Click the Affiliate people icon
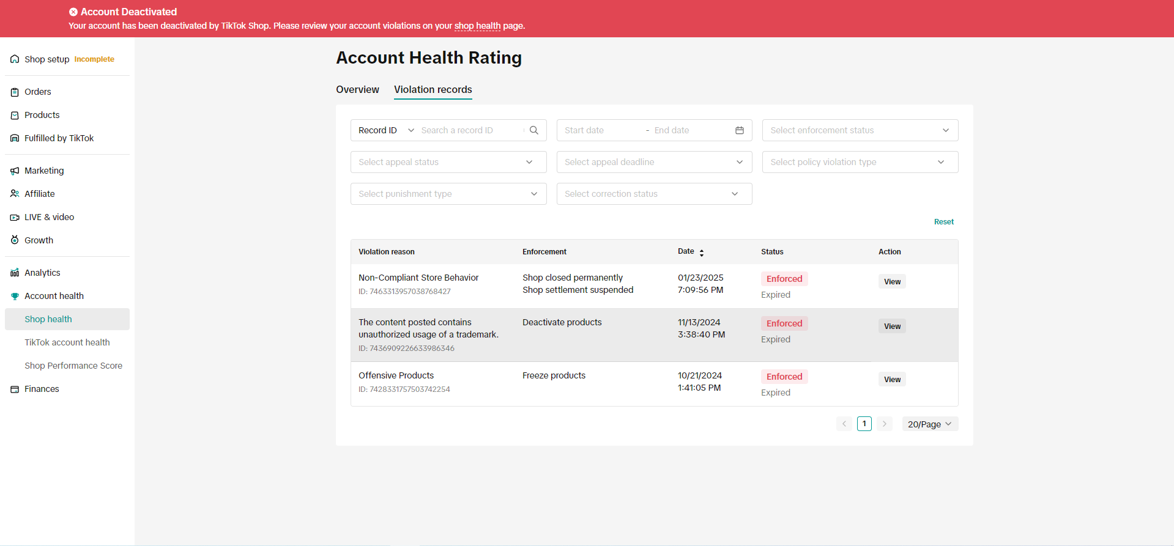The width and height of the screenshot is (1174, 546). click(x=15, y=194)
